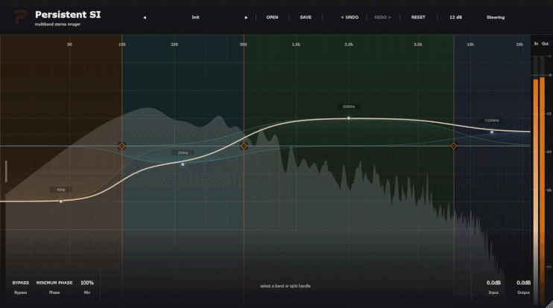Click the 45Hz frequency label

60,190
